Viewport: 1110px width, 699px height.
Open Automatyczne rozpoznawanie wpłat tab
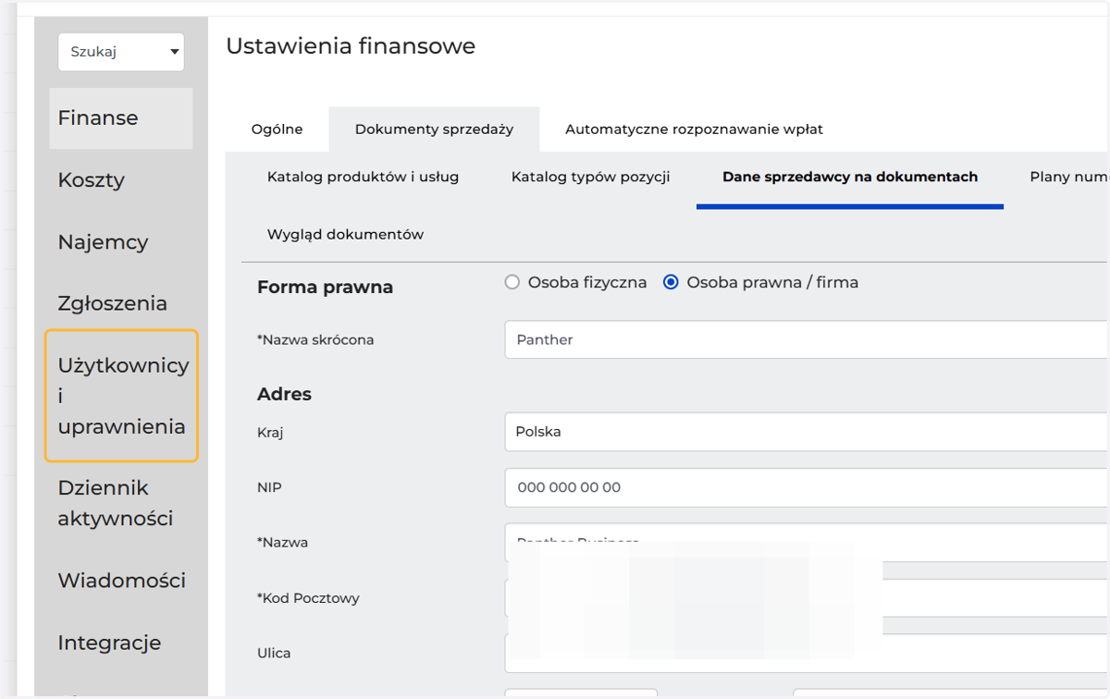click(694, 129)
